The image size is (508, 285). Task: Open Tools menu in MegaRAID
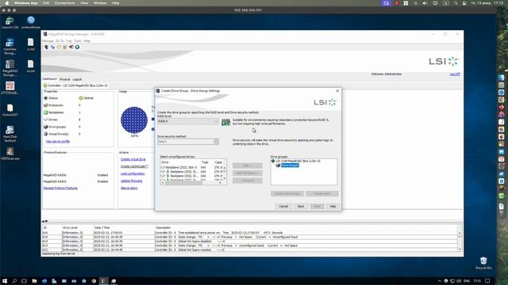click(78, 41)
